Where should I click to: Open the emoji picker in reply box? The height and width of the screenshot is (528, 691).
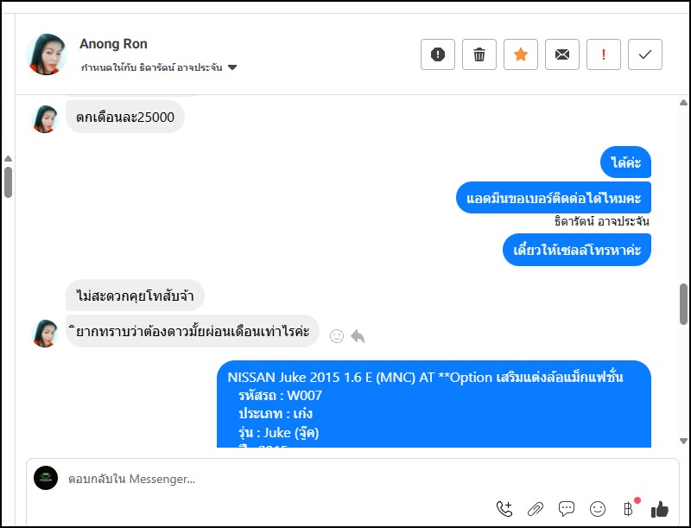[598, 509]
